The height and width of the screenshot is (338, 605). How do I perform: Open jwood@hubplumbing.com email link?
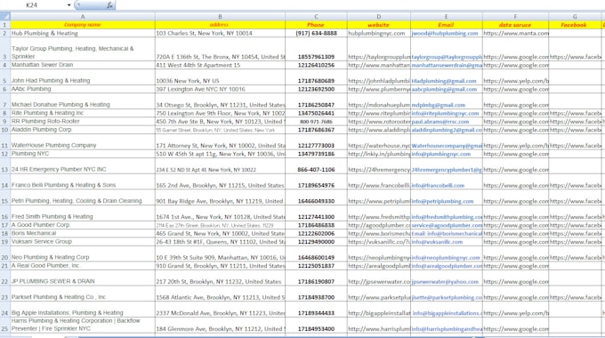(x=445, y=34)
